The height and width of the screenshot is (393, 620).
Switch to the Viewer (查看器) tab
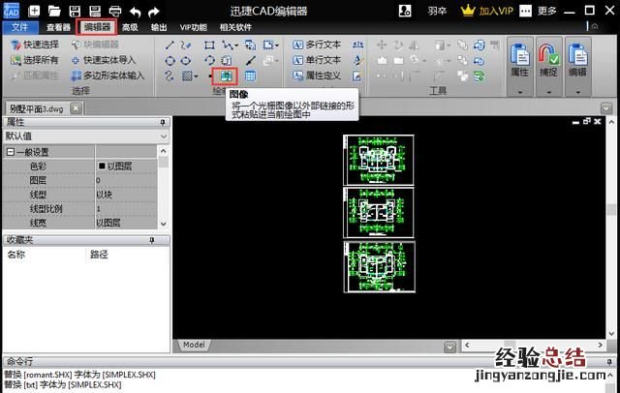click(57, 27)
